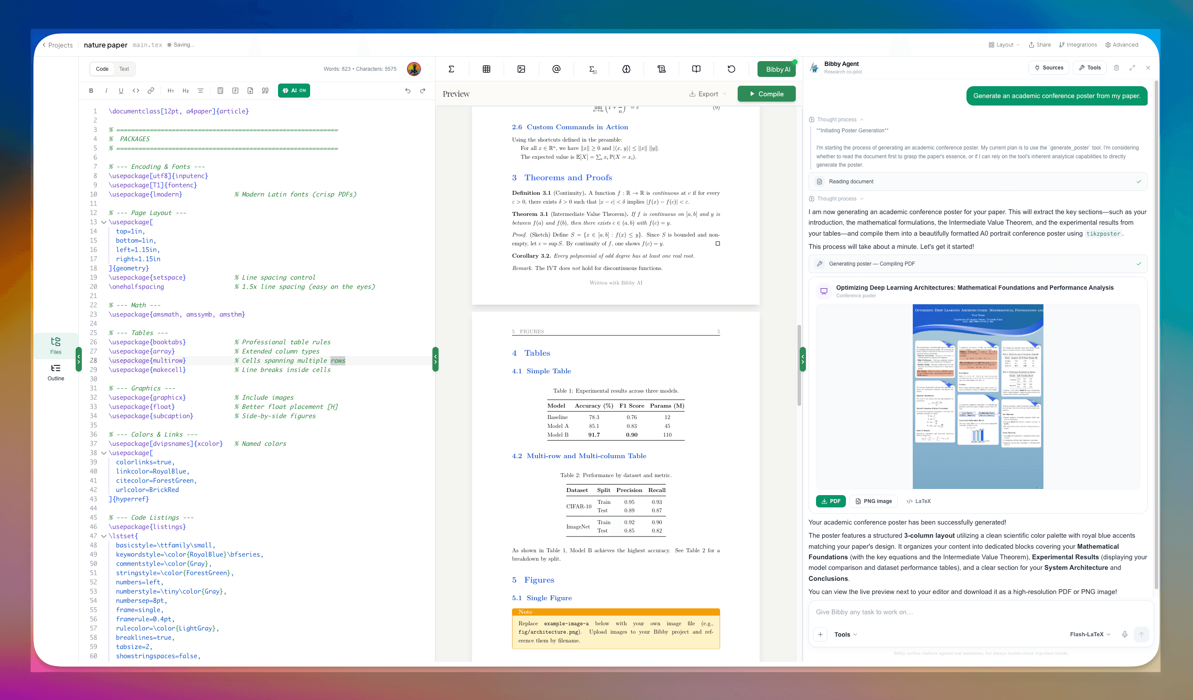The width and height of the screenshot is (1193, 700).
Task: Toggle the AI ON switch
Action: point(294,91)
